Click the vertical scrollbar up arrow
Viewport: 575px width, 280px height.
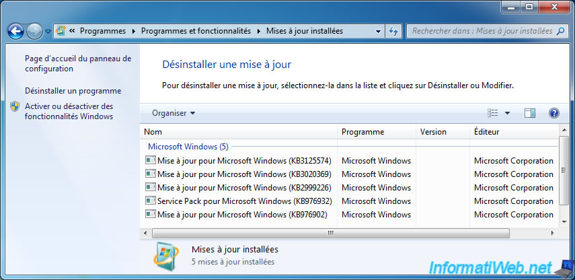point(564,129)
